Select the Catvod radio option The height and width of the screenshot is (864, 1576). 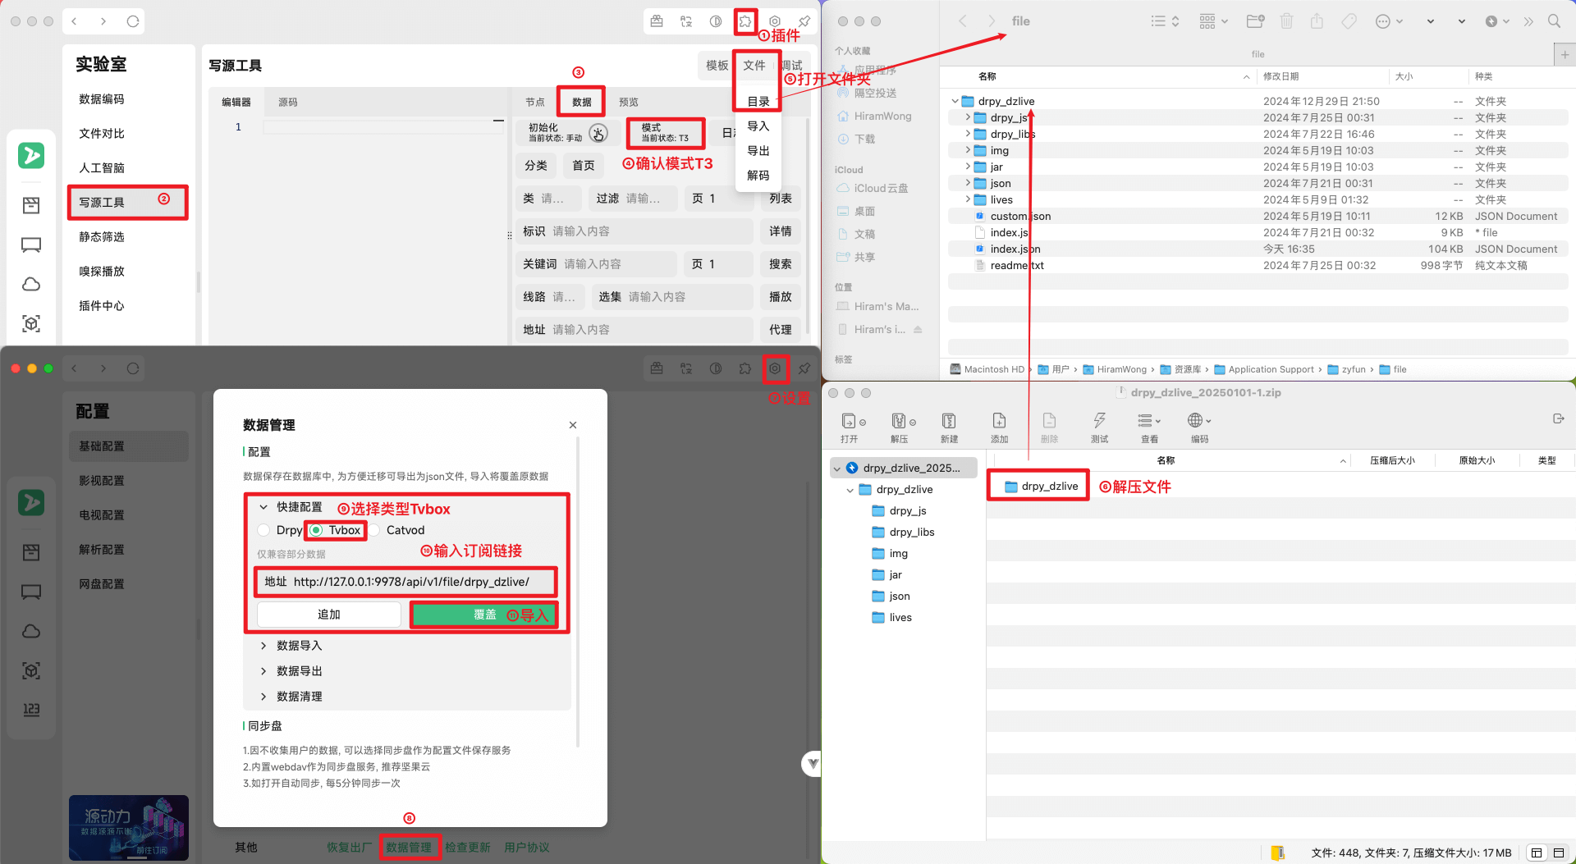[373, 530]
